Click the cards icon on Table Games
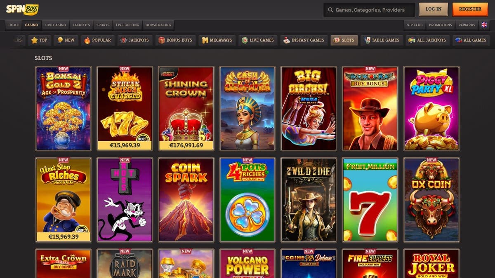This screenshot has width=495, height=278. point(367,40)
